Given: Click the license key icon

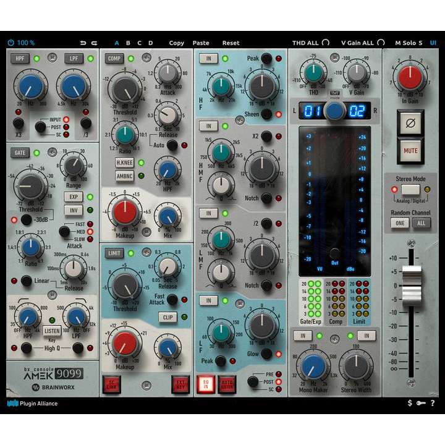Looking at the screenshot, I should point(421,403).
